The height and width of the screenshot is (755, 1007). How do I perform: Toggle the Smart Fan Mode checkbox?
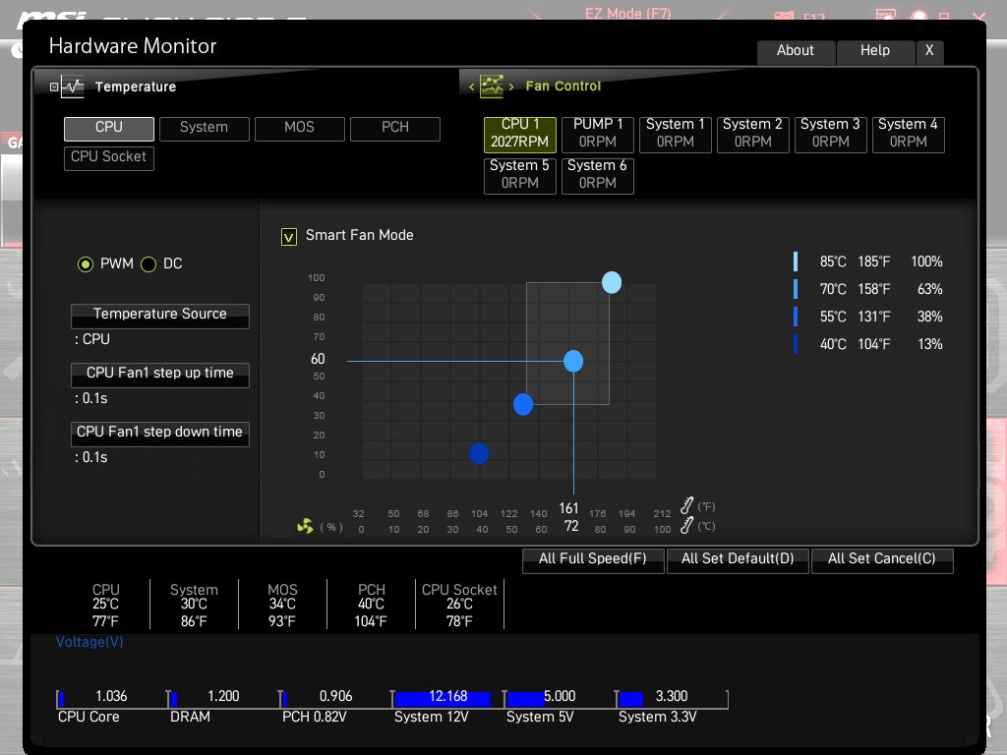(289, 237)
